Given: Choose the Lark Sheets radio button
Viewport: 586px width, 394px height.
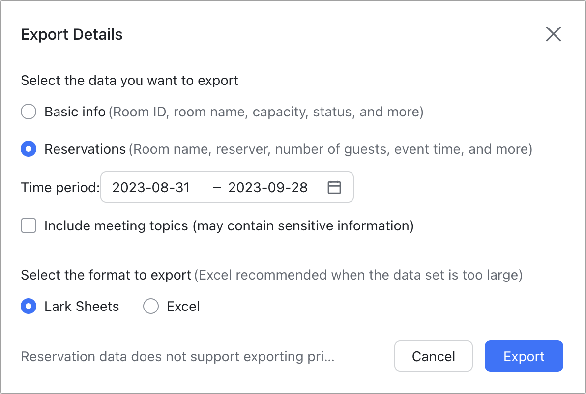Looking at the screenshot, I should (29, 307).
